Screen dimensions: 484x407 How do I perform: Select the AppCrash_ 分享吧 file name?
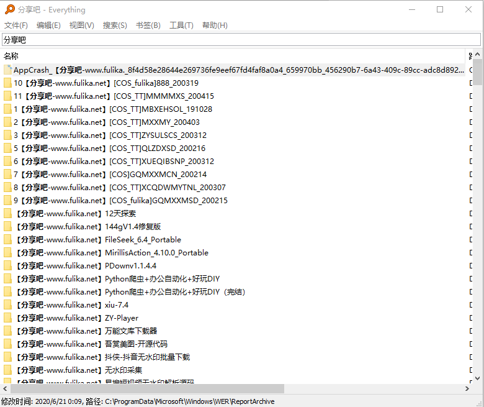point(239,70)
